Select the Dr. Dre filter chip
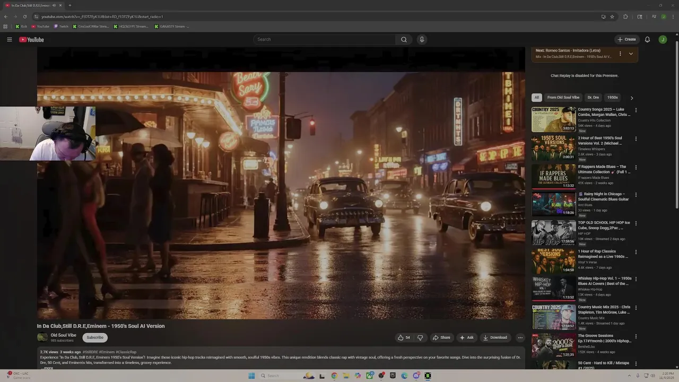 pyautogui.click(x=593, y=98)
